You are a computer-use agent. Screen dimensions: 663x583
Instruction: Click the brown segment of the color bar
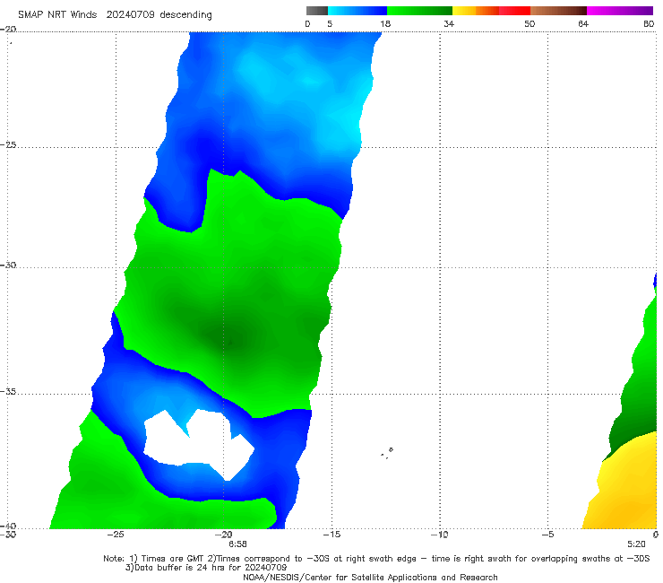click(558, 11)
